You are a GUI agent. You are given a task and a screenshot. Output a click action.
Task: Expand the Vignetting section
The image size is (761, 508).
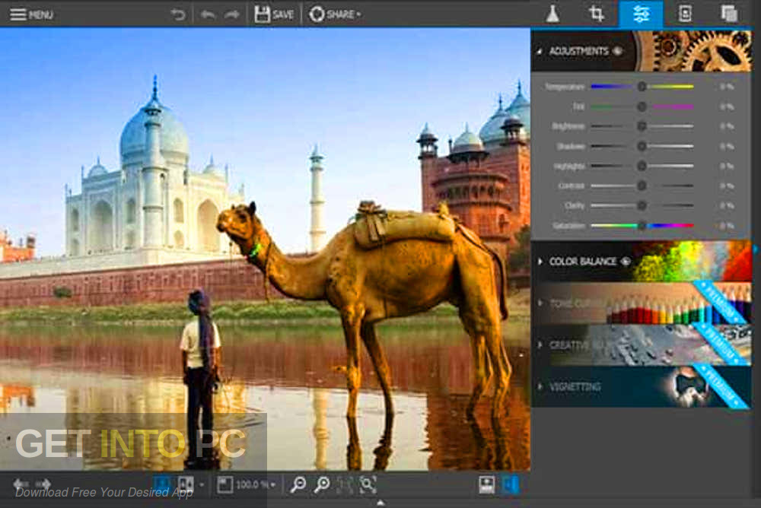tap(575, 387)
